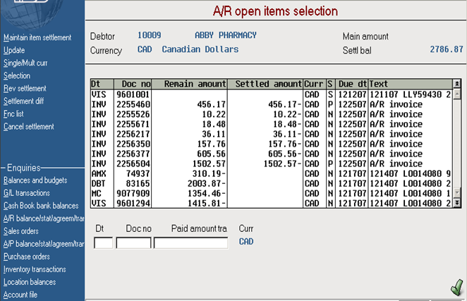Click the Remain amount column header
Screen dimensions: 467x301
[190, 84]
